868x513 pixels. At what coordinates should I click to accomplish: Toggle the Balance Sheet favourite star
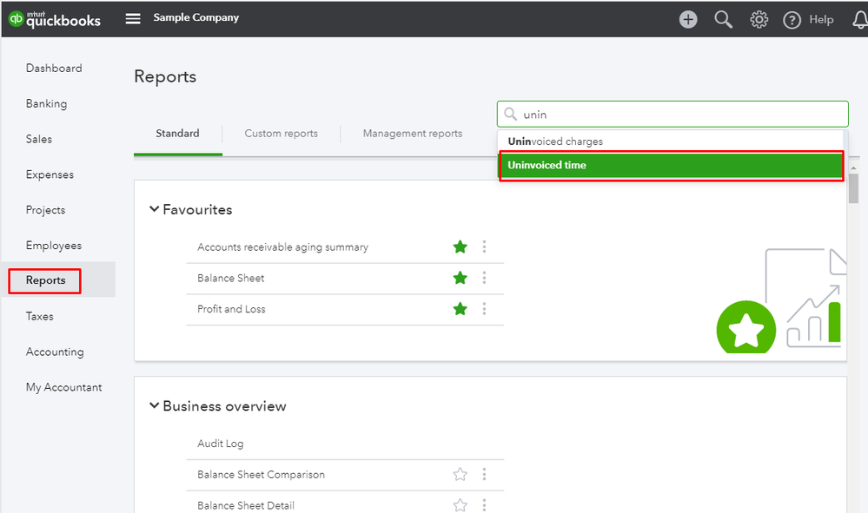[x=461, y=278]
